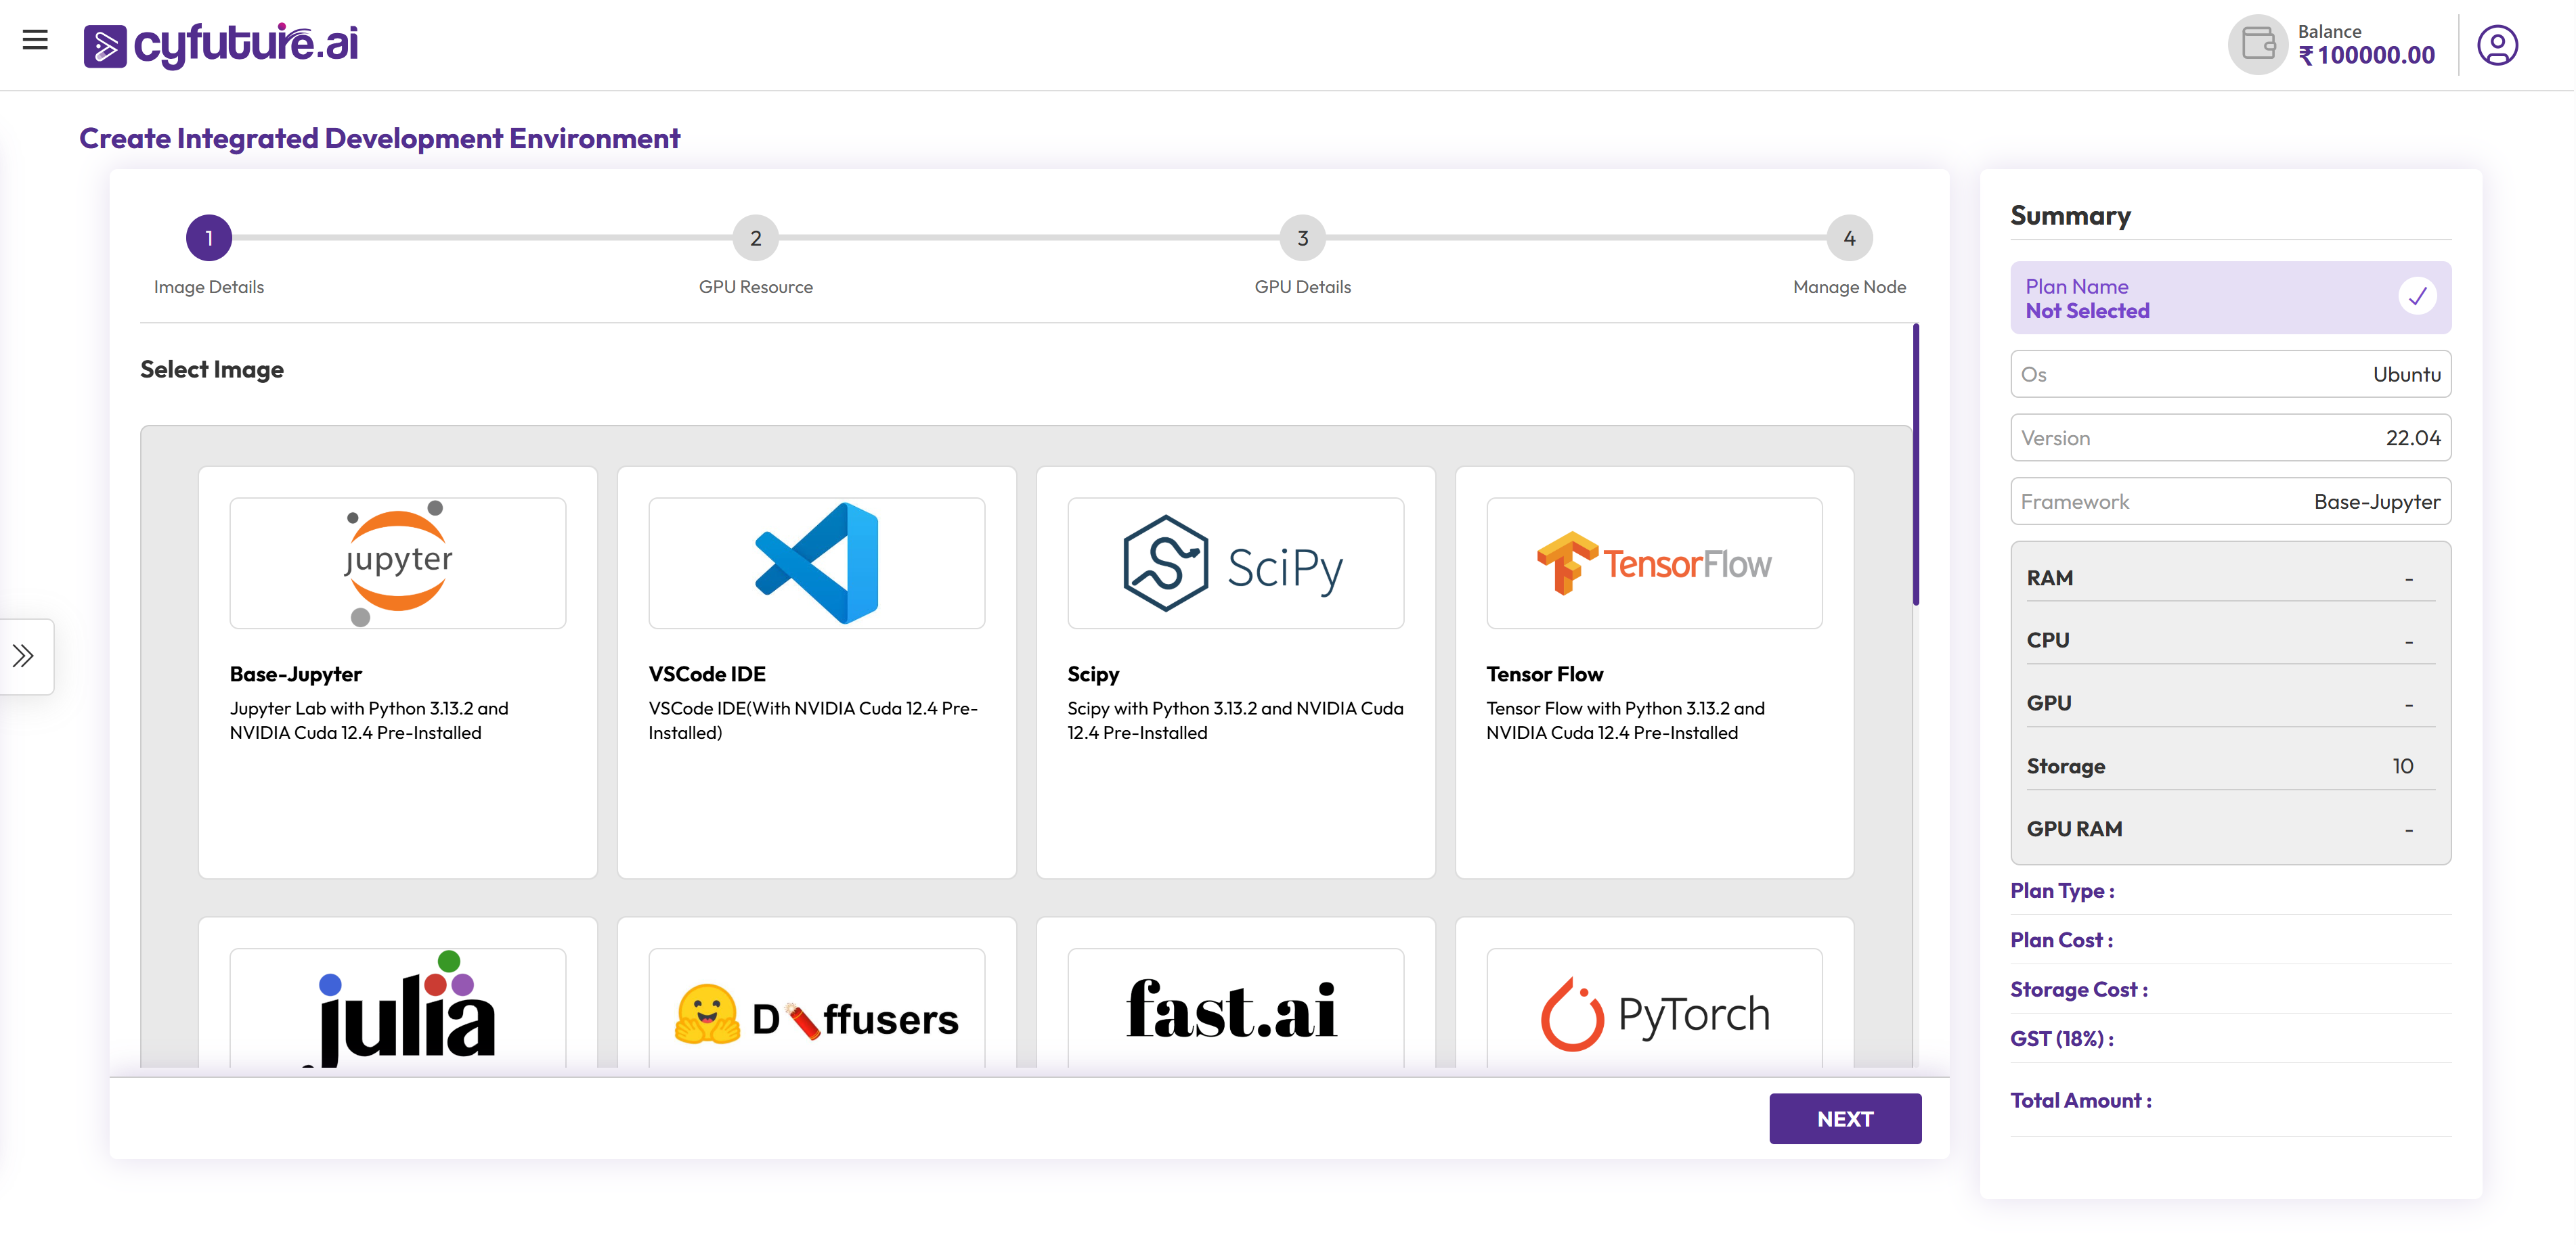Select the Diffusers image card
Image resolution: width=2576 pixels, height=1245 pixels.
click(816, 1014)
